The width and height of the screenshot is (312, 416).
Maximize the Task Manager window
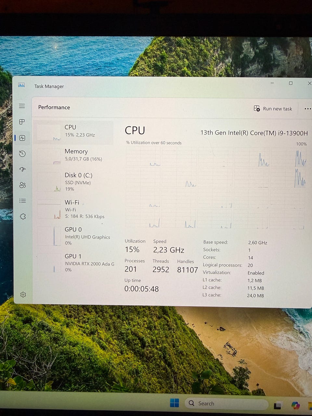pos(291,83)
